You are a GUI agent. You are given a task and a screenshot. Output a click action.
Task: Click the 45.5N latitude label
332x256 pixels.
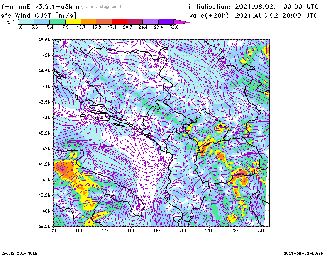coord(45,39)
